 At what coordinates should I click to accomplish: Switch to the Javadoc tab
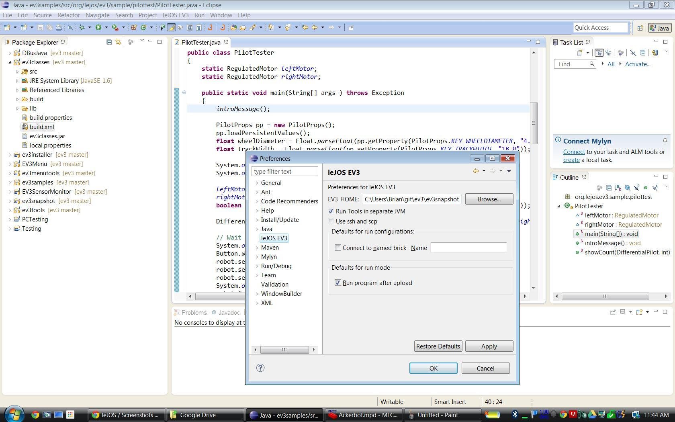click(229, 312)
